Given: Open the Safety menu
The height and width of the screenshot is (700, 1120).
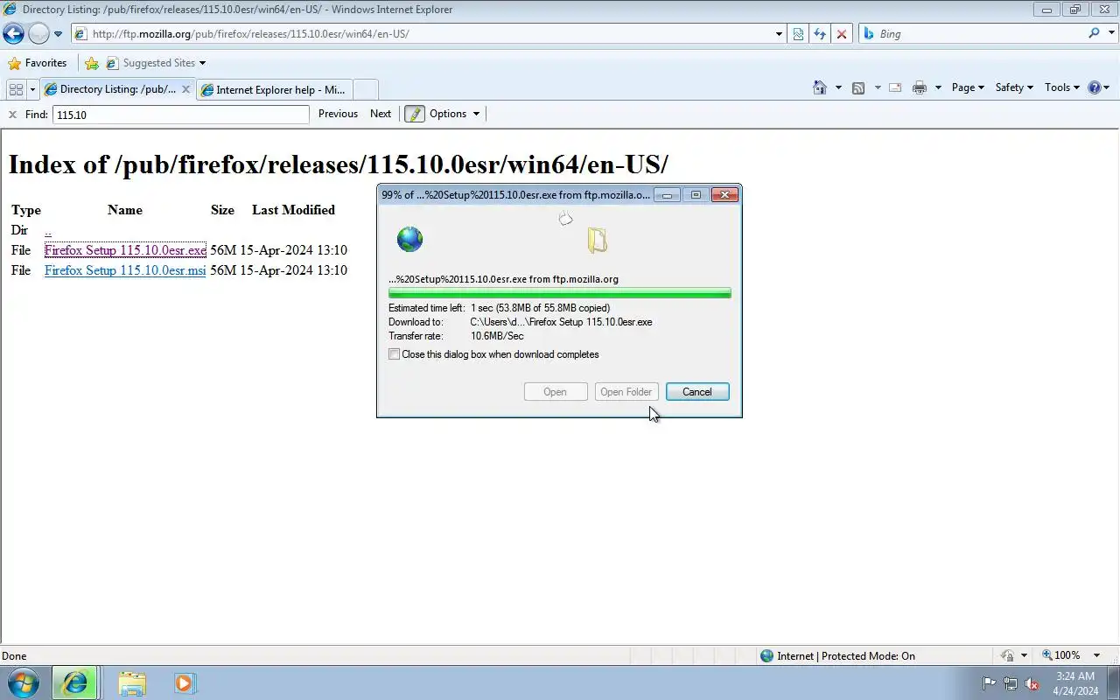Looking at the screenshot, I should tap(1014, 87).
